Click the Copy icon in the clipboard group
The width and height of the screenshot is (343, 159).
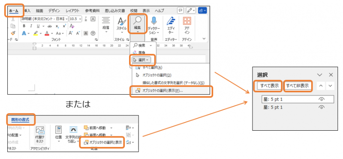(13, 26)
